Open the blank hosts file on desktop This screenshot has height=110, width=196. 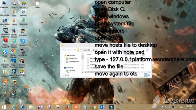pos(37,5)
